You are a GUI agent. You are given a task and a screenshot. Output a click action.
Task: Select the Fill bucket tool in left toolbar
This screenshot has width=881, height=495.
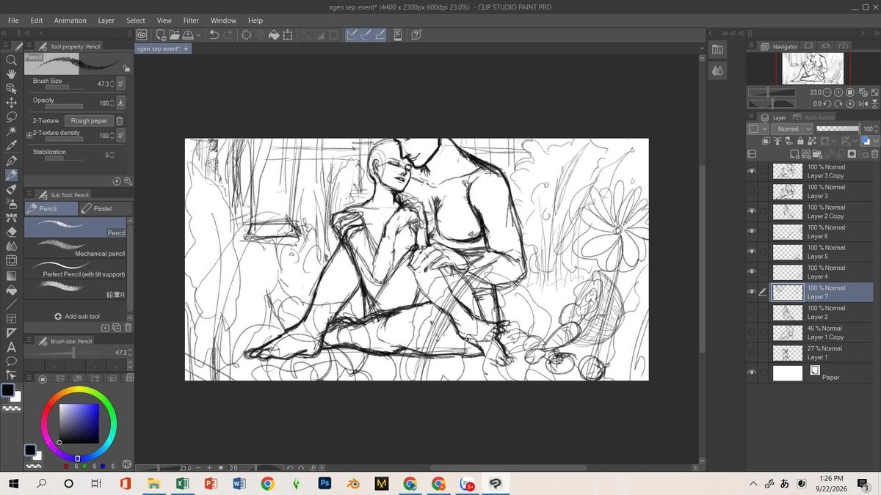coord(11,290)
